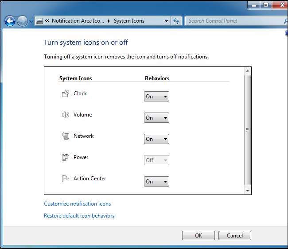The height and width of the screenshot is (249, 288).
Task: Select System Icons breadcrumb
Action: 129,21
